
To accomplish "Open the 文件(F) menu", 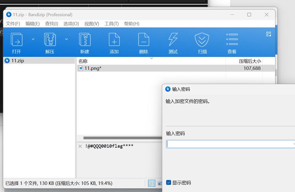I will point(13,23).
